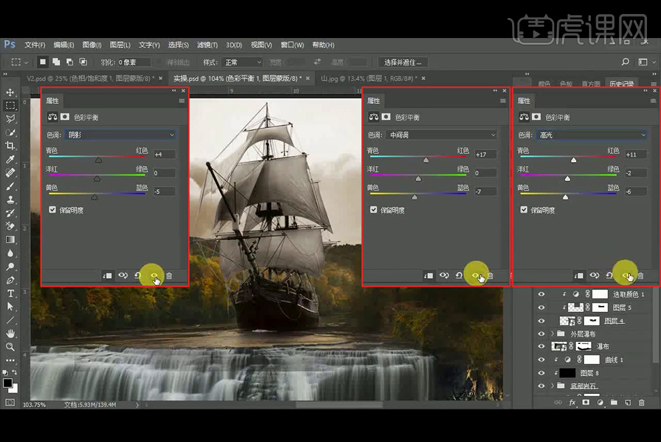Viewport: 661px width, 442px height.
Task: Open the 阴影 properties panel flyout menu
Action: click(x=182, y=101)
